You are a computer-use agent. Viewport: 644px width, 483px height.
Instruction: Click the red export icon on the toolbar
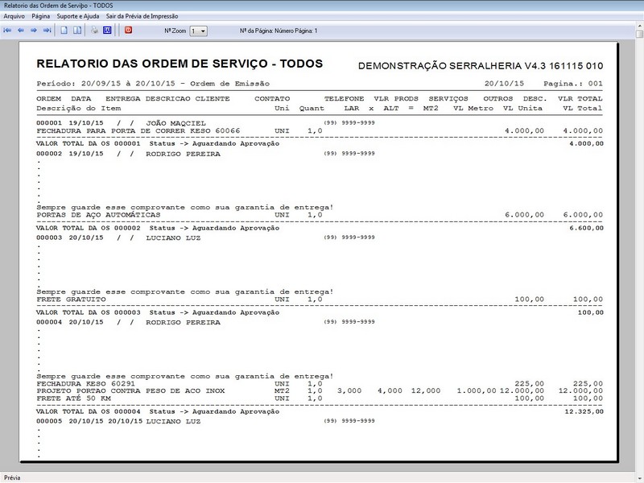click(129, 28)
